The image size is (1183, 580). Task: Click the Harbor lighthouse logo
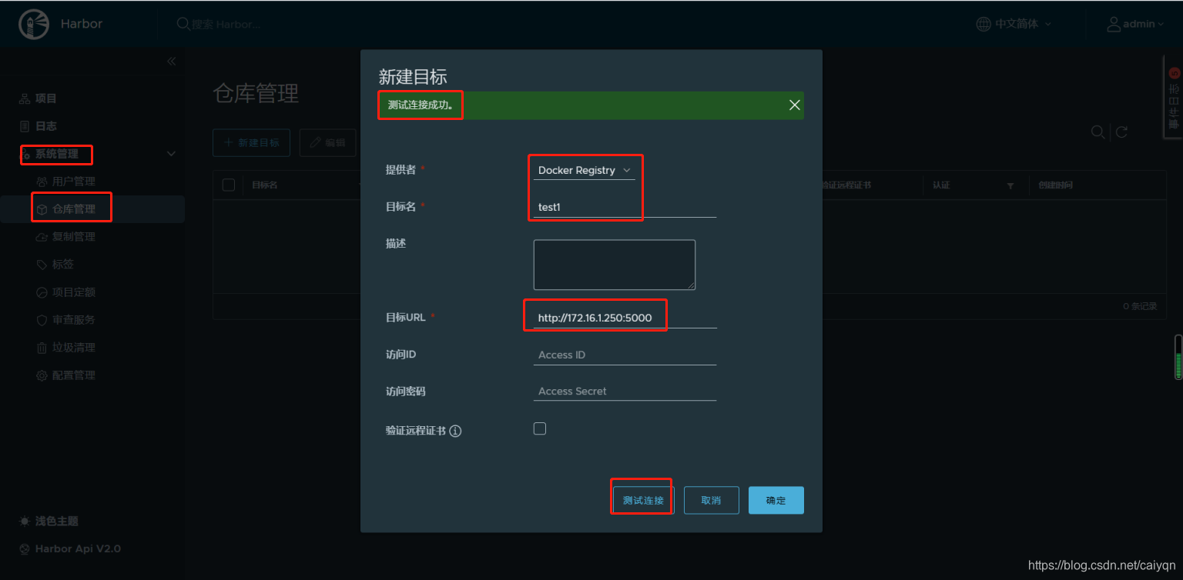pos(33,24)
